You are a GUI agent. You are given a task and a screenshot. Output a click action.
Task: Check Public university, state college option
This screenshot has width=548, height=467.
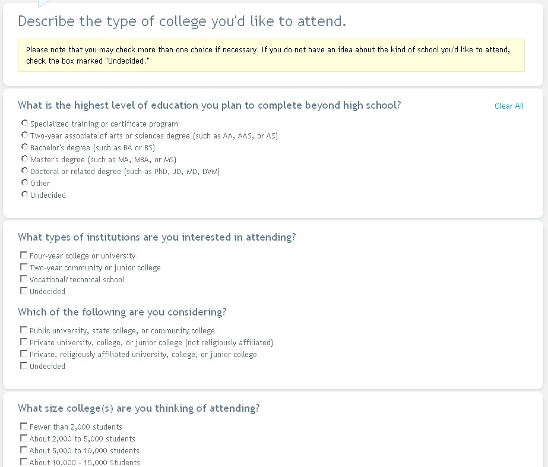[x=24, y=330]
